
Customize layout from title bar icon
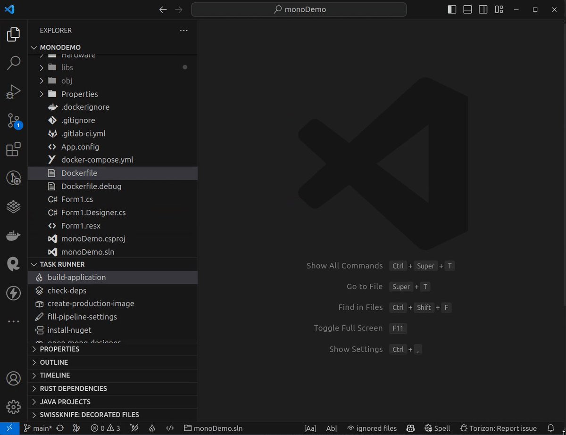coord(499,9)
